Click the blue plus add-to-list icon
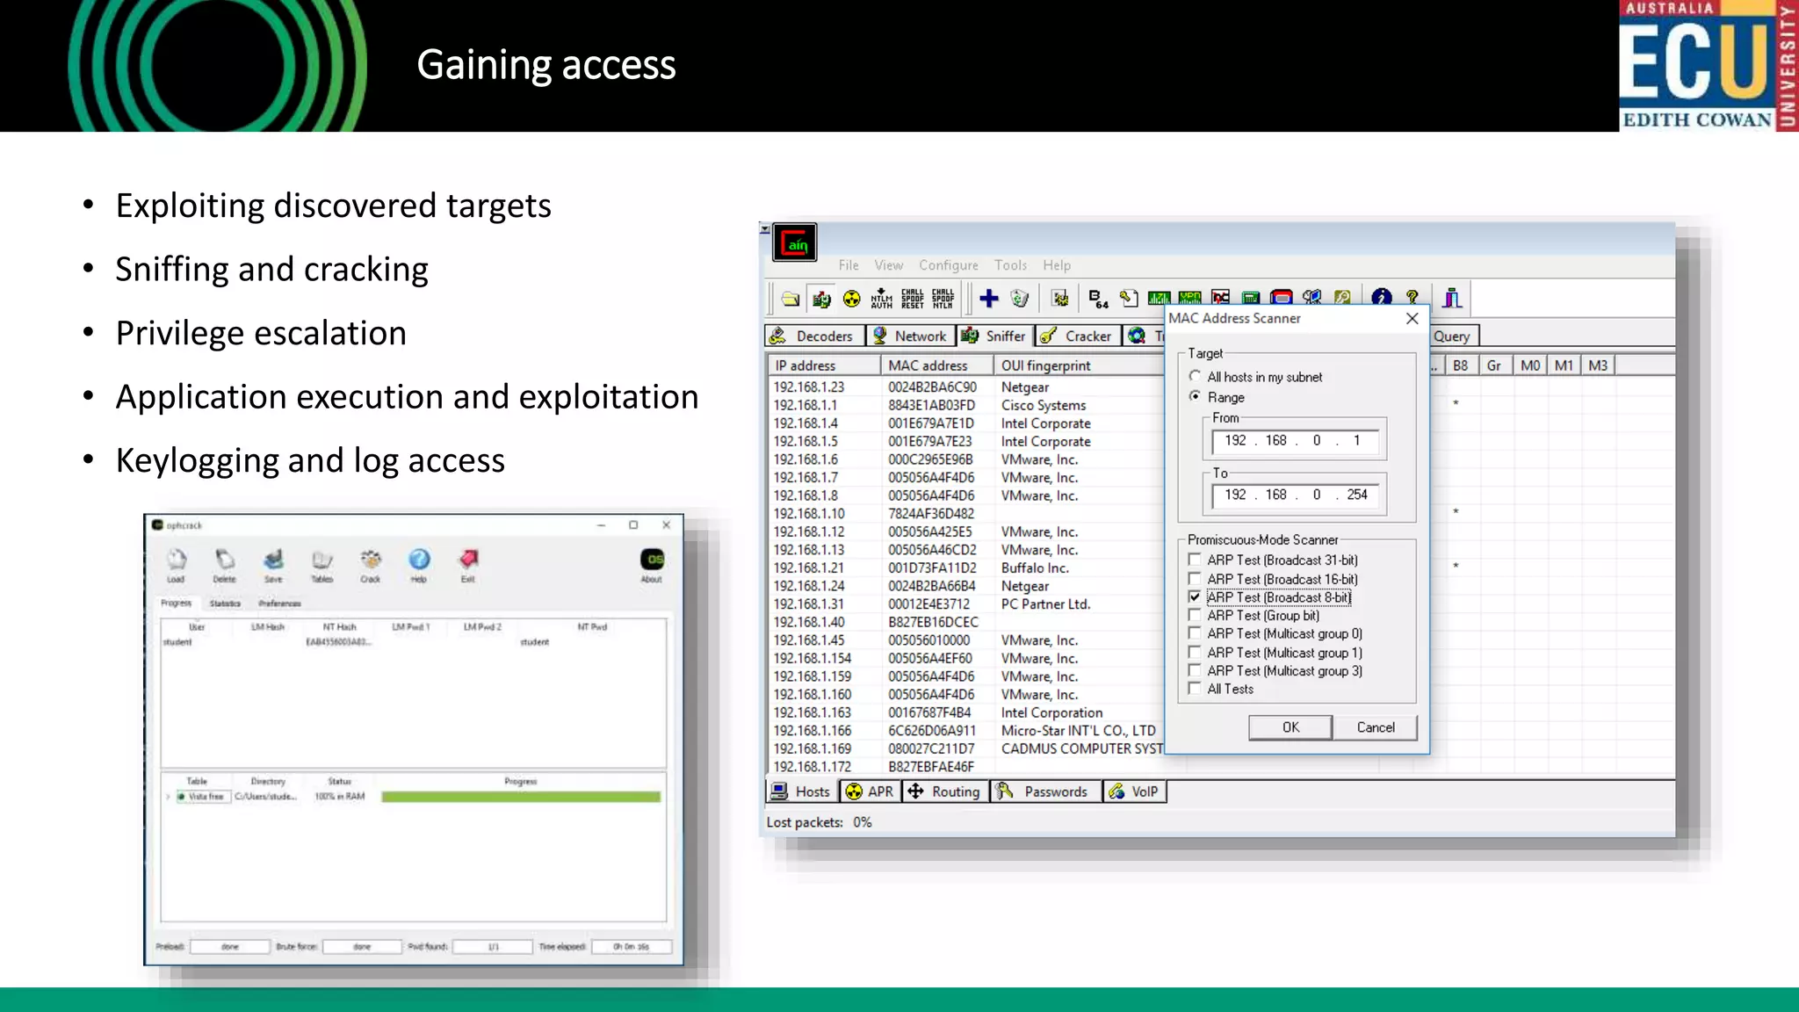Screen dimensions: 1799x1012 (989, 299)
